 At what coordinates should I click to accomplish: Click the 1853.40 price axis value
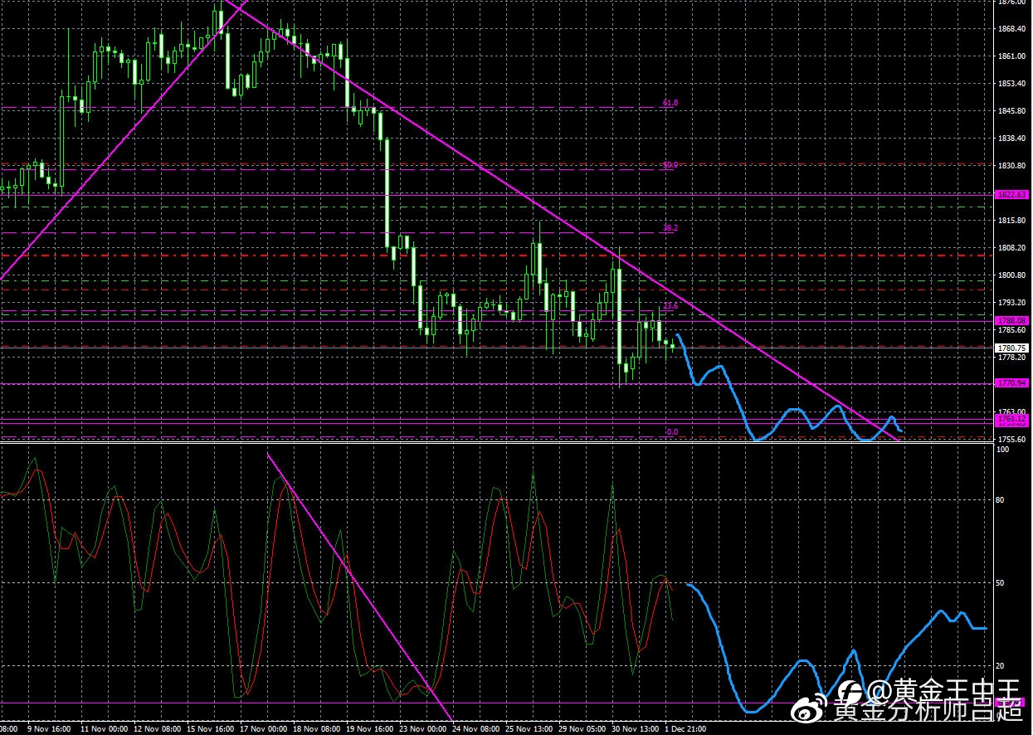[x=1011, y=84]
